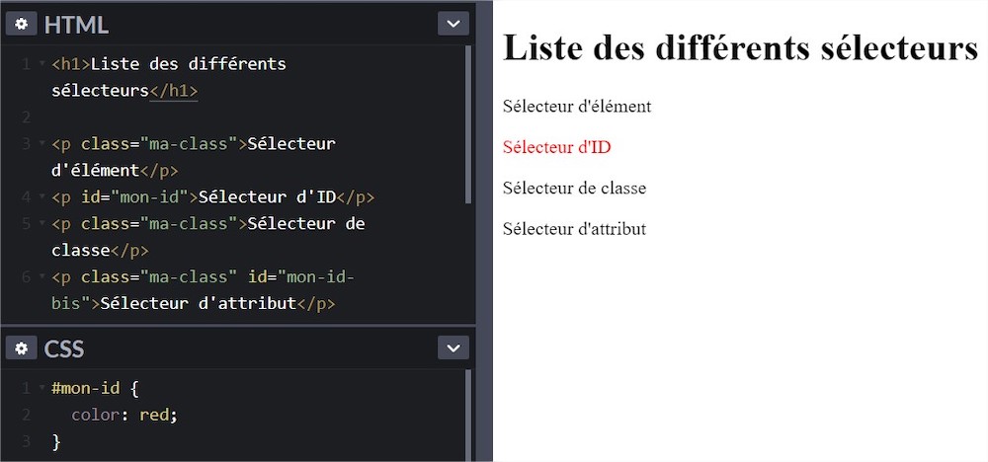Click the HTML editor vertical scrollbar
Image resolution: width=988 pixels, height=462 pixels.
point(468,123)
